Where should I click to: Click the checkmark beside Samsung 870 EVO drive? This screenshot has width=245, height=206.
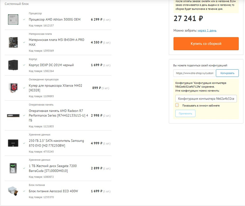[x=24, y=143]
